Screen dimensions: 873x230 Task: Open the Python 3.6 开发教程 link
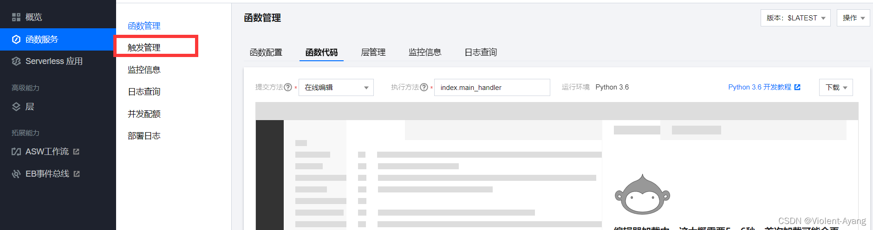[760, 87]
